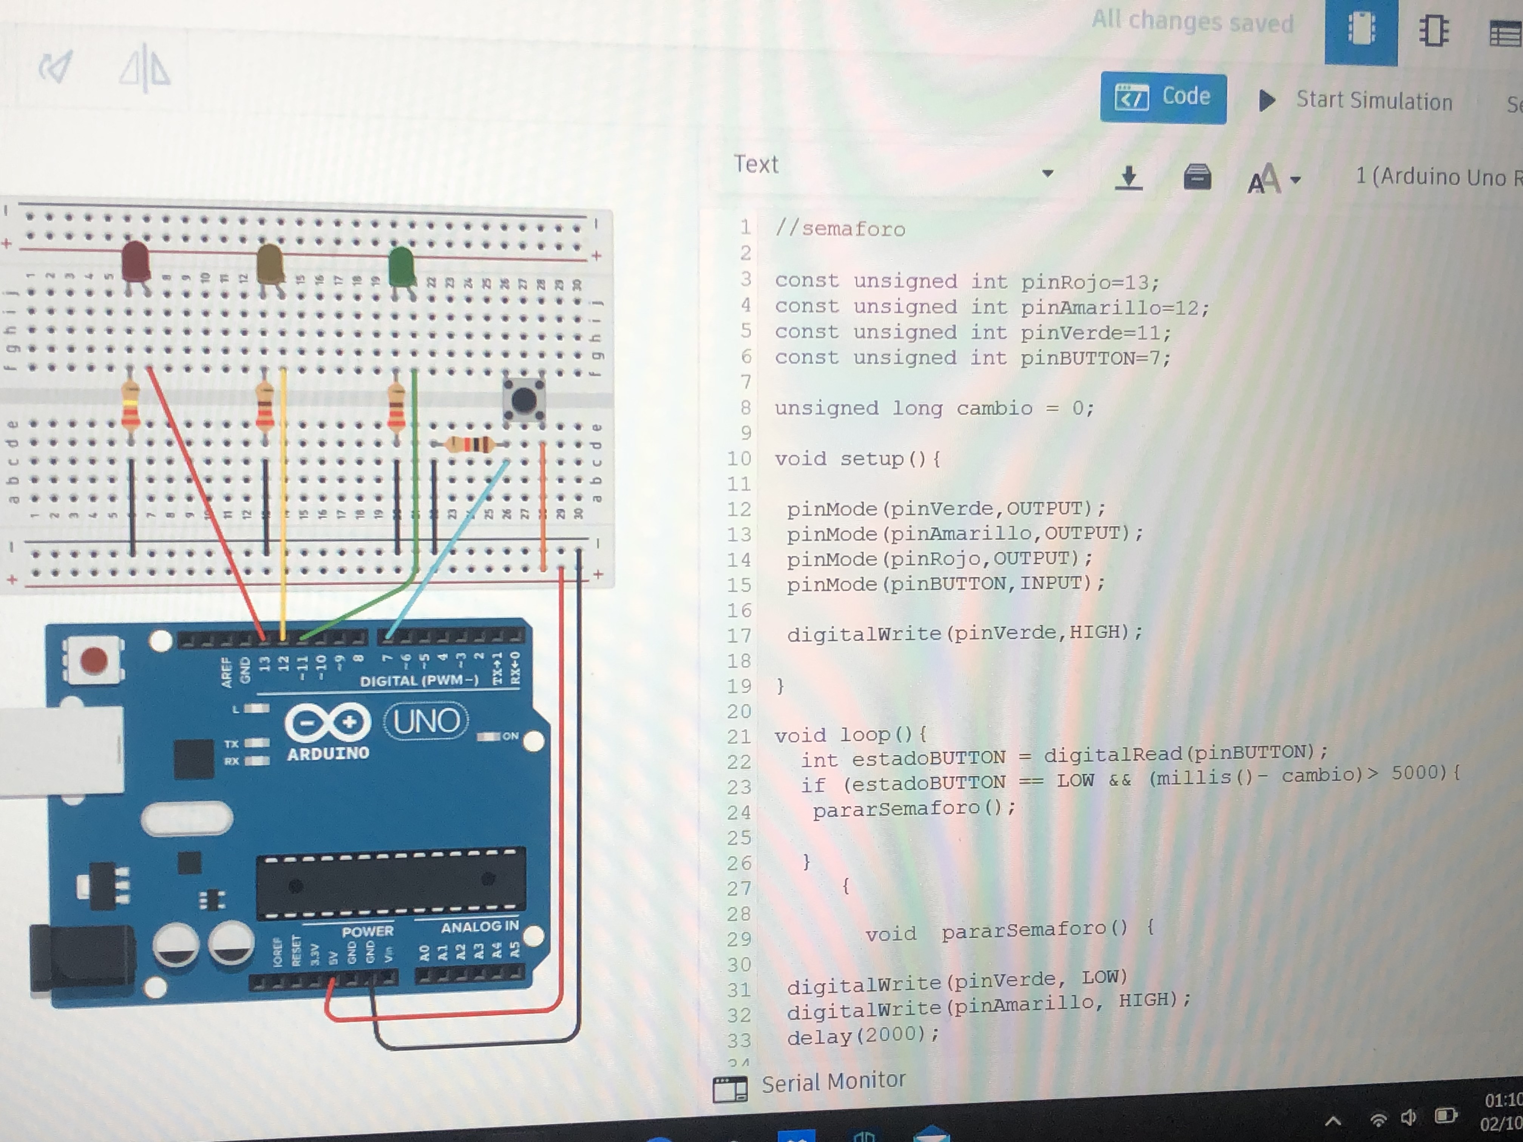This screenshot has width=1523, height=1142.
Task: Click line 8 in the code editor
Action: (934, 408)
